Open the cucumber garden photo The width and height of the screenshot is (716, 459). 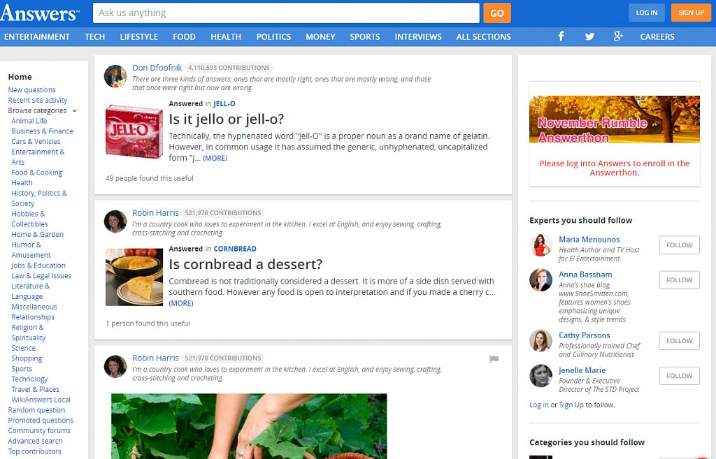click(249, 426)
